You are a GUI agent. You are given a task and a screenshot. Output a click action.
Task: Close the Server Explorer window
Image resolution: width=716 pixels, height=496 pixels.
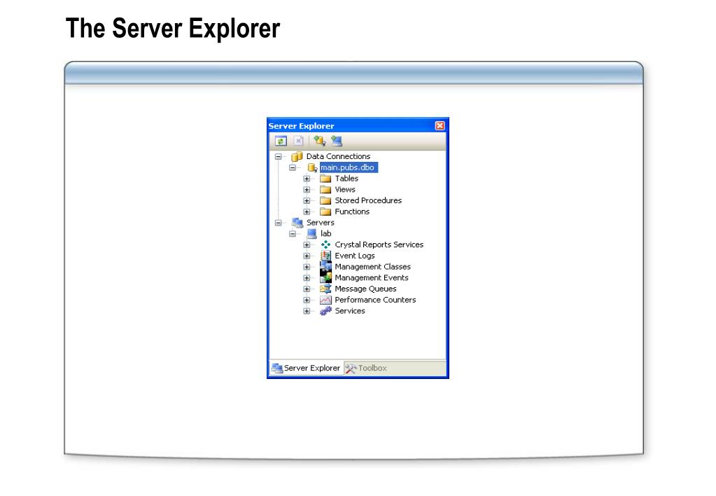[440, 125]
